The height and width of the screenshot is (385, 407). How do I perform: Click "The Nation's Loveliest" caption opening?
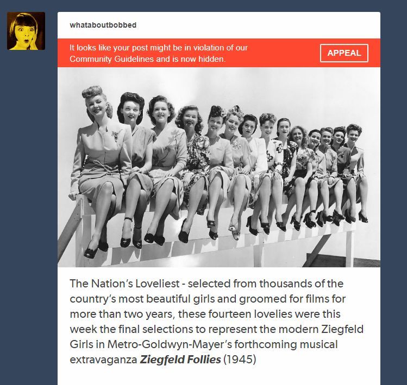(x=124, y=284)
